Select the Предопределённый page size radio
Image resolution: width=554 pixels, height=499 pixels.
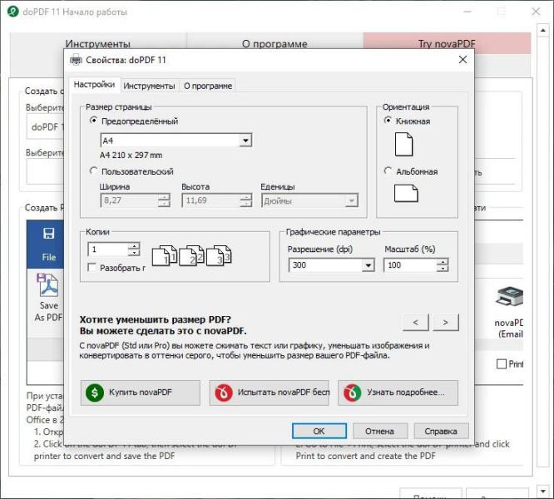pos(93,121)
